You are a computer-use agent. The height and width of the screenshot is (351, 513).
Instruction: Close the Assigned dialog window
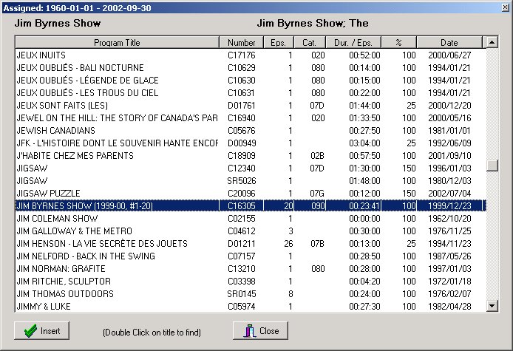(x=506, y=7)
